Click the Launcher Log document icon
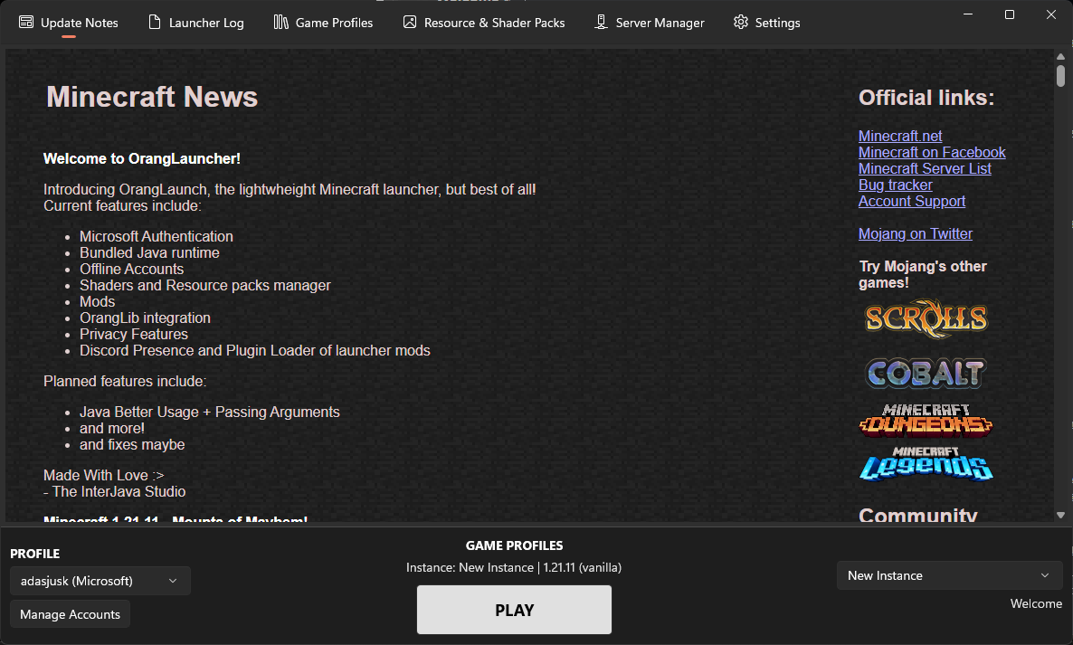This screenshot has width=1073, height=645. point(155,23)
